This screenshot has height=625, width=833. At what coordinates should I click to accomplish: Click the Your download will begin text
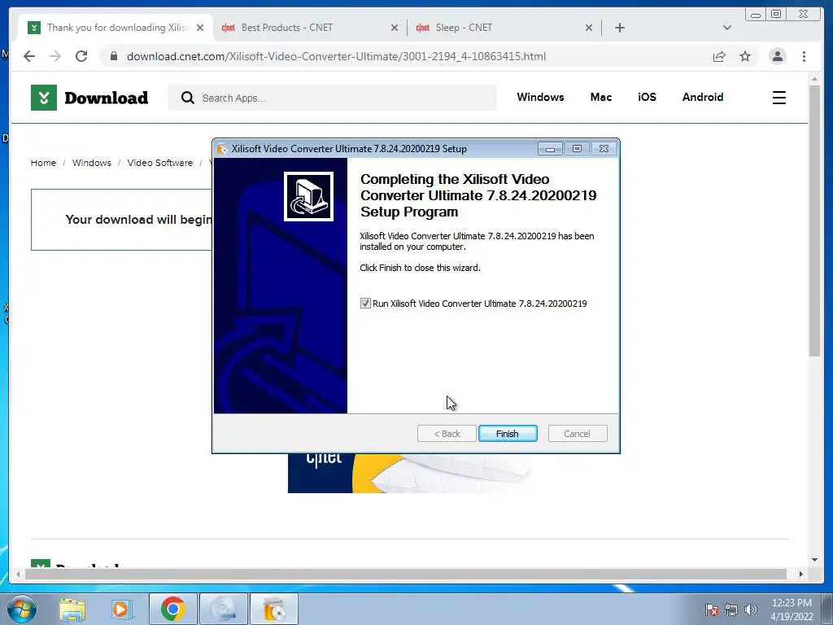pos(138,220)
